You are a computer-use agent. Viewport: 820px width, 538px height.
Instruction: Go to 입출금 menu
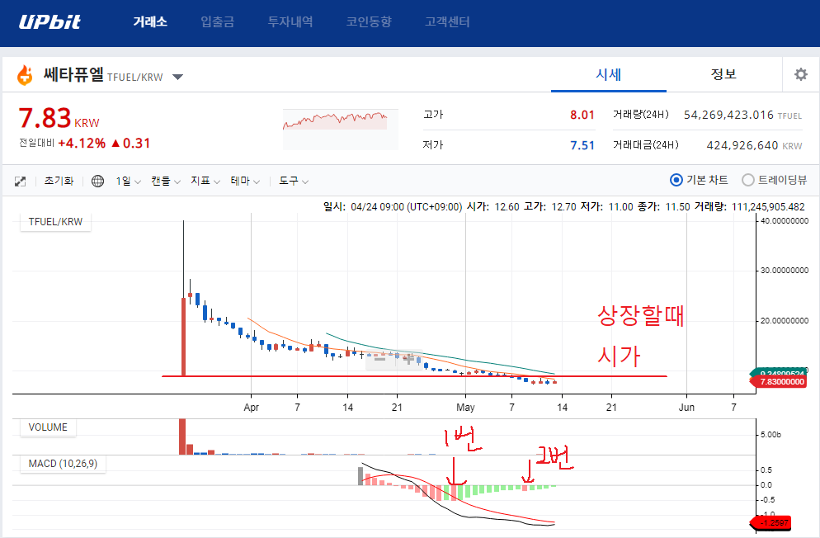click(x=218, y=21)
